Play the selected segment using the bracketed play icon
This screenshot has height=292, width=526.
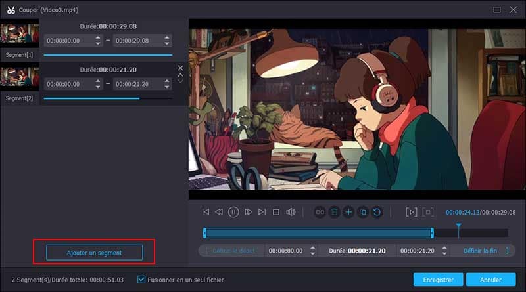pyautogui.click(x=412, y=212)
